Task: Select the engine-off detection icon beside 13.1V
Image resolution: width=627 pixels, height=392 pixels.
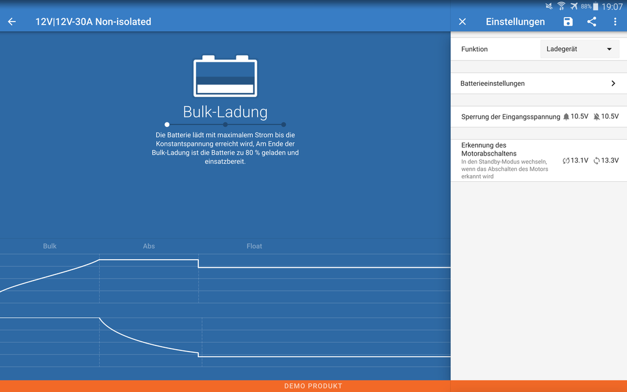Action: [x=566, y=161]
